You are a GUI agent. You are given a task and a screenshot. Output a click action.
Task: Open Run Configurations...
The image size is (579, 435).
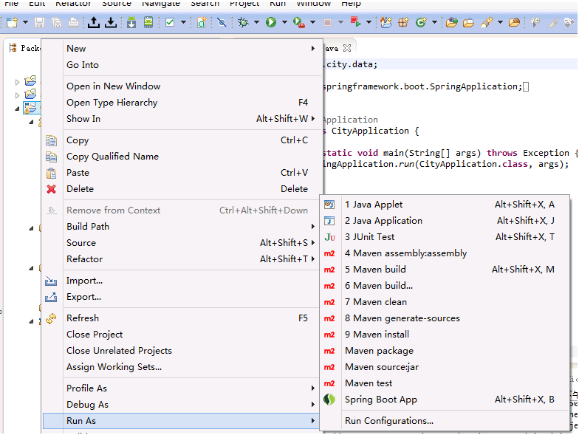[445, 421]
